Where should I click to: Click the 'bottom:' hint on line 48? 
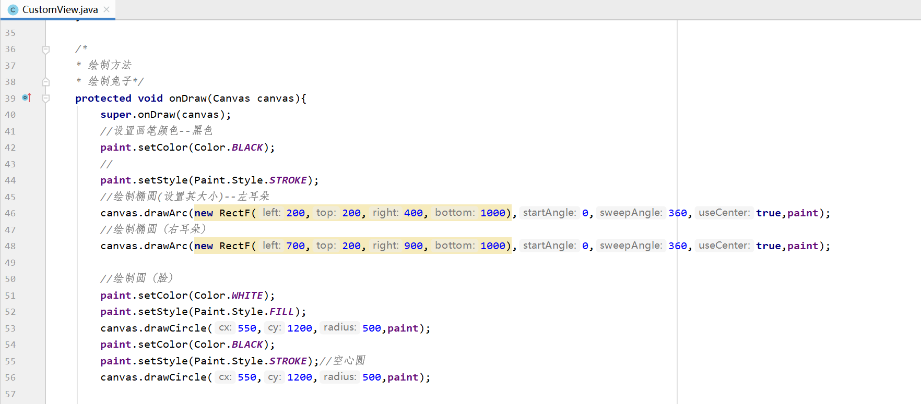coord(455,246)
